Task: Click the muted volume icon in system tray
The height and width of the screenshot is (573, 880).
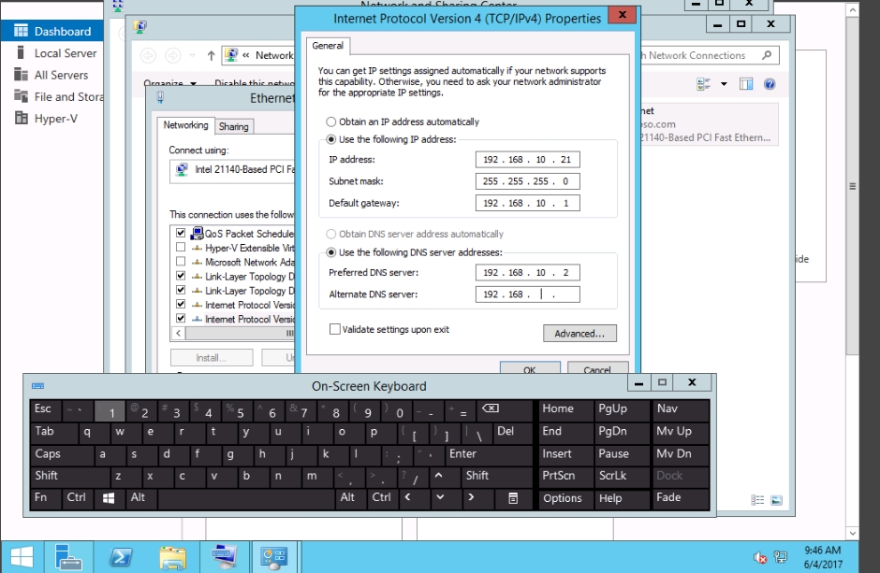Action: pos(759,557)
